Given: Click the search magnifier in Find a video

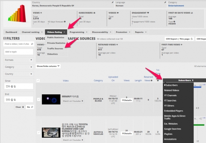Looking at the screenshot, I should (32, 44).
